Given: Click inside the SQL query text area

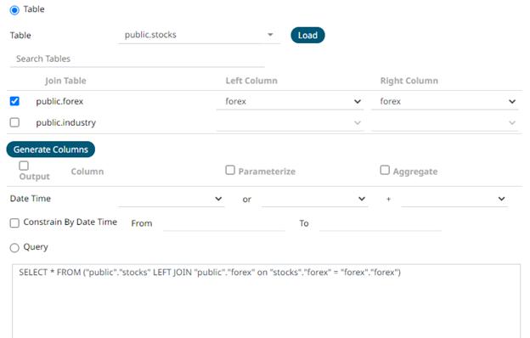Looking at the screenshot, I should [x=267, y=301].
